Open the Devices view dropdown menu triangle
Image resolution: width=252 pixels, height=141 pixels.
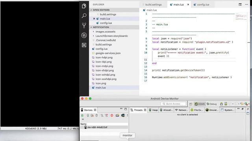click(83, 119)
